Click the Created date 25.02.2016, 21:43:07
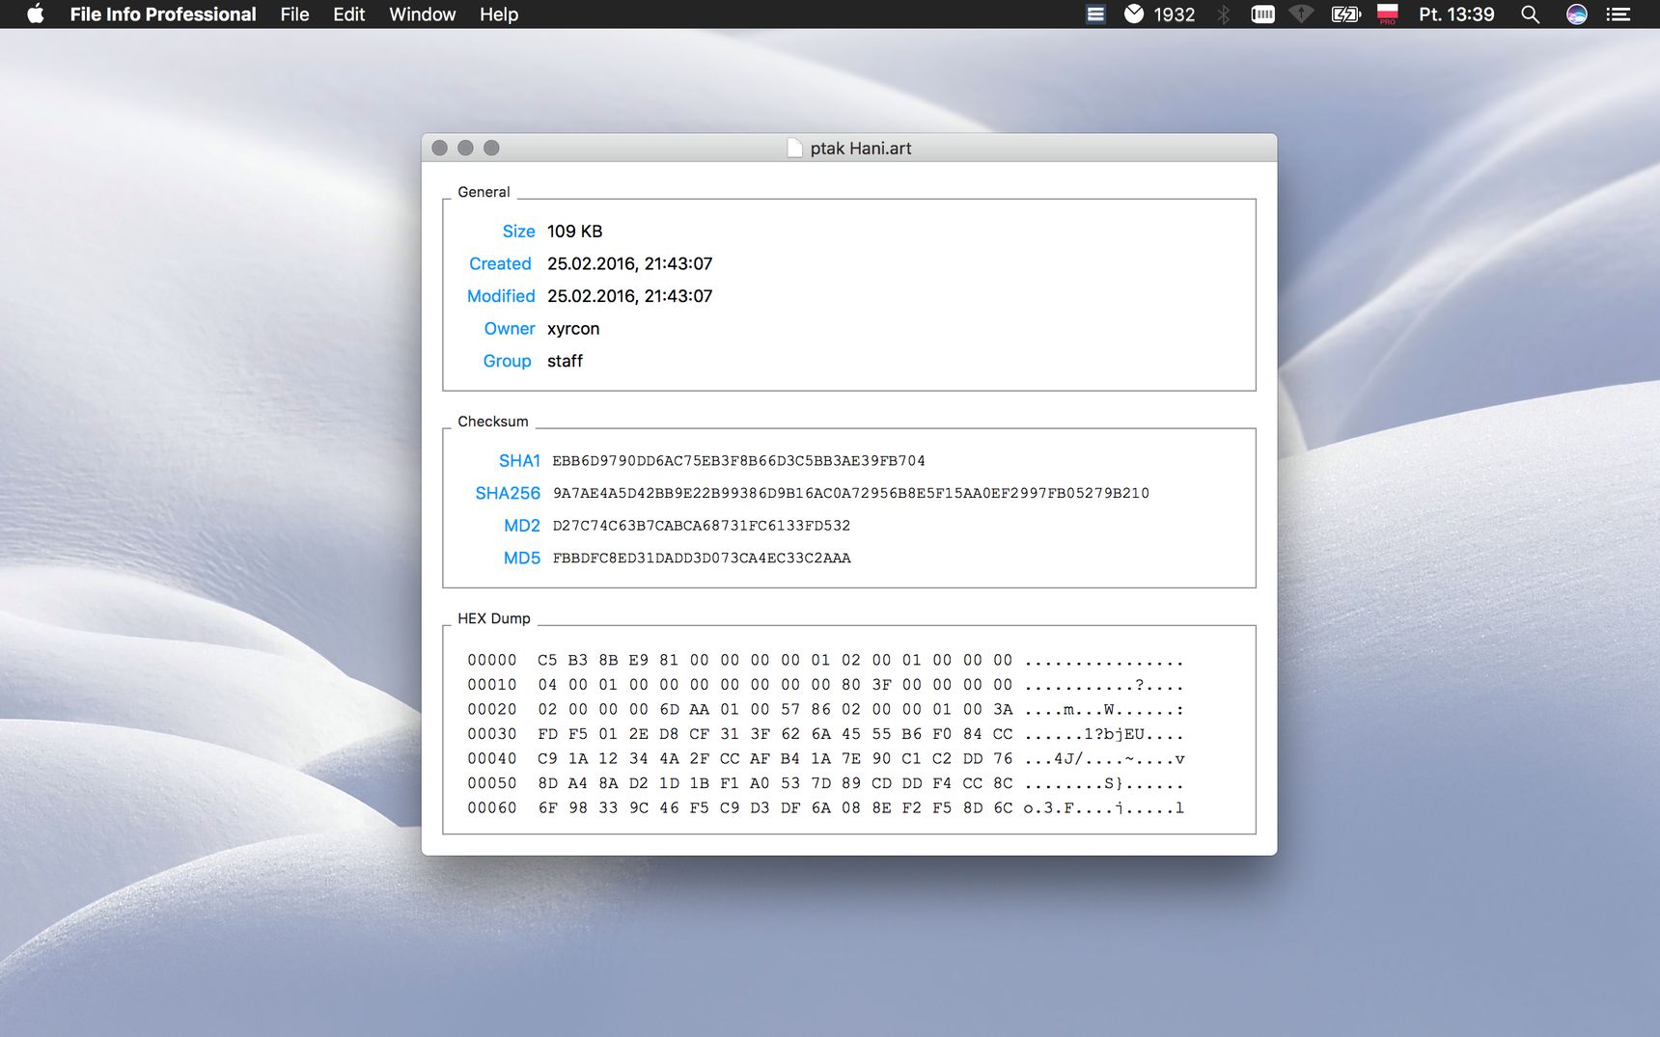Screen dimensions: 1660x1037 tap(629, 264)
